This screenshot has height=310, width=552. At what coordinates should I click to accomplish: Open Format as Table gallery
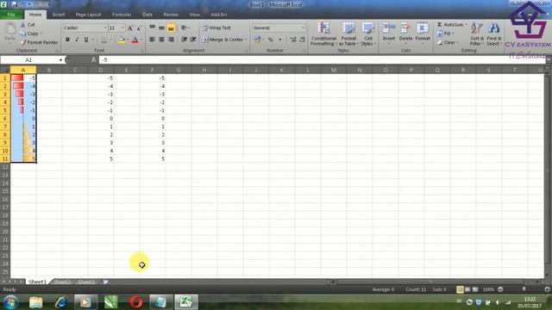coord(348,34)
